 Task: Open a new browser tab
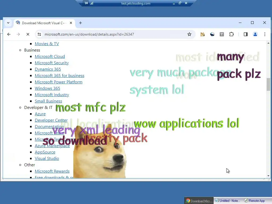80,23
